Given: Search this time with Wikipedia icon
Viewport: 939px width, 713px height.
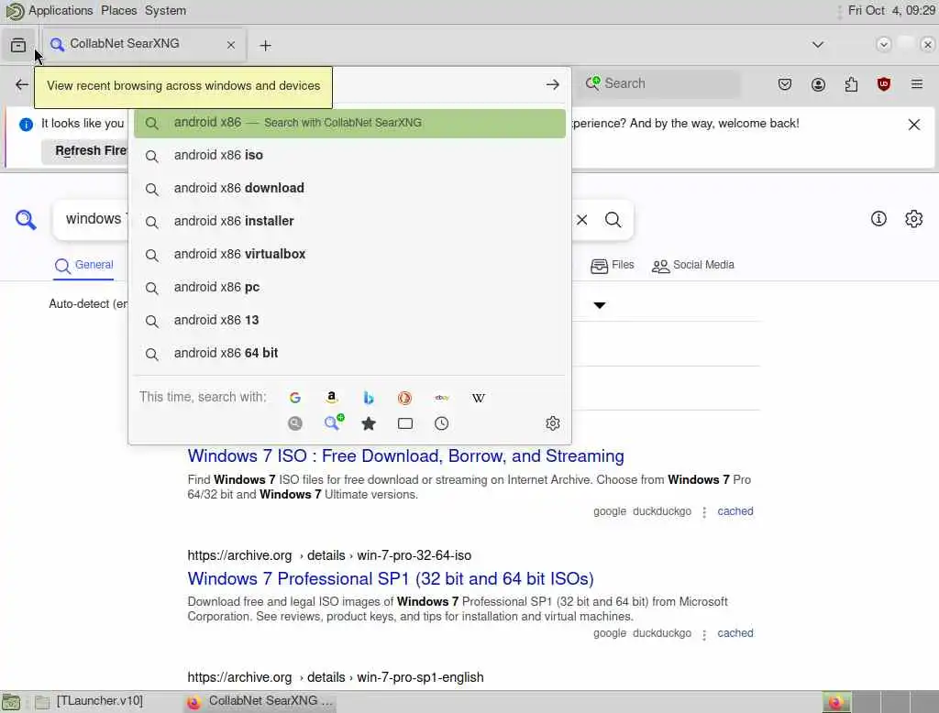Looking at the screenshot, I should (x=478, y=398).
